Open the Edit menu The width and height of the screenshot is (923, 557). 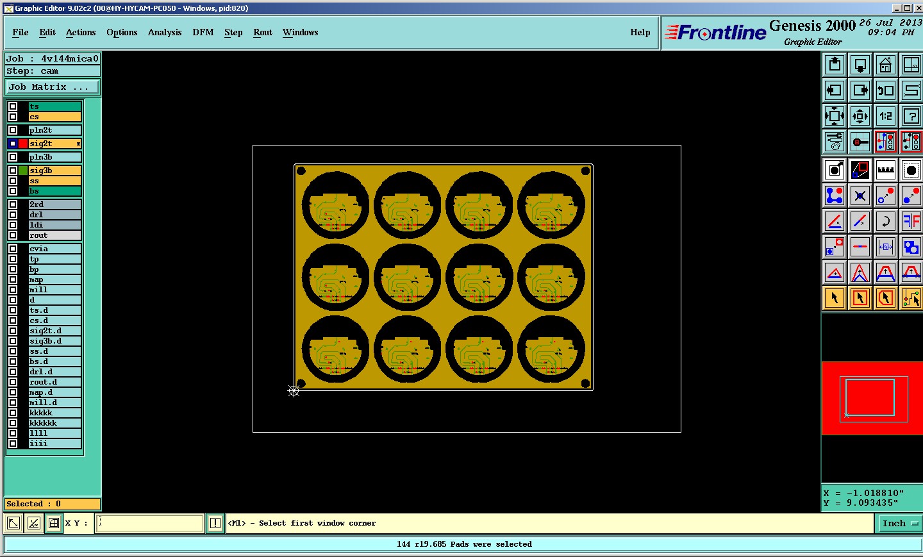[x=47, y=32]
